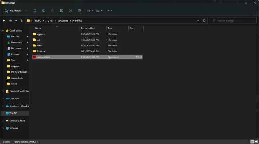
Task: Open the New item dropdown arrow
Action: coord(26,11)
